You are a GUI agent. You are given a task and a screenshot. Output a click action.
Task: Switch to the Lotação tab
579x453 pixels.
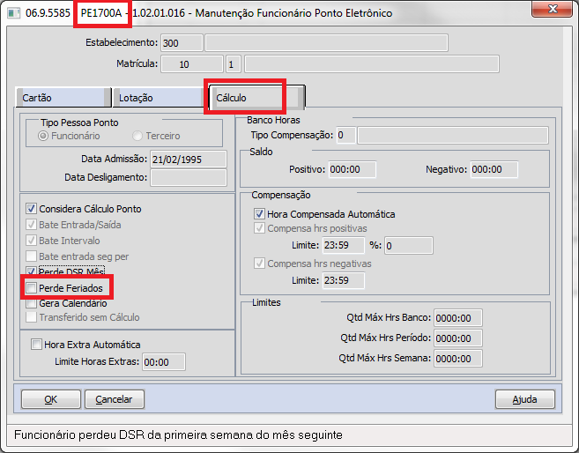160,98
